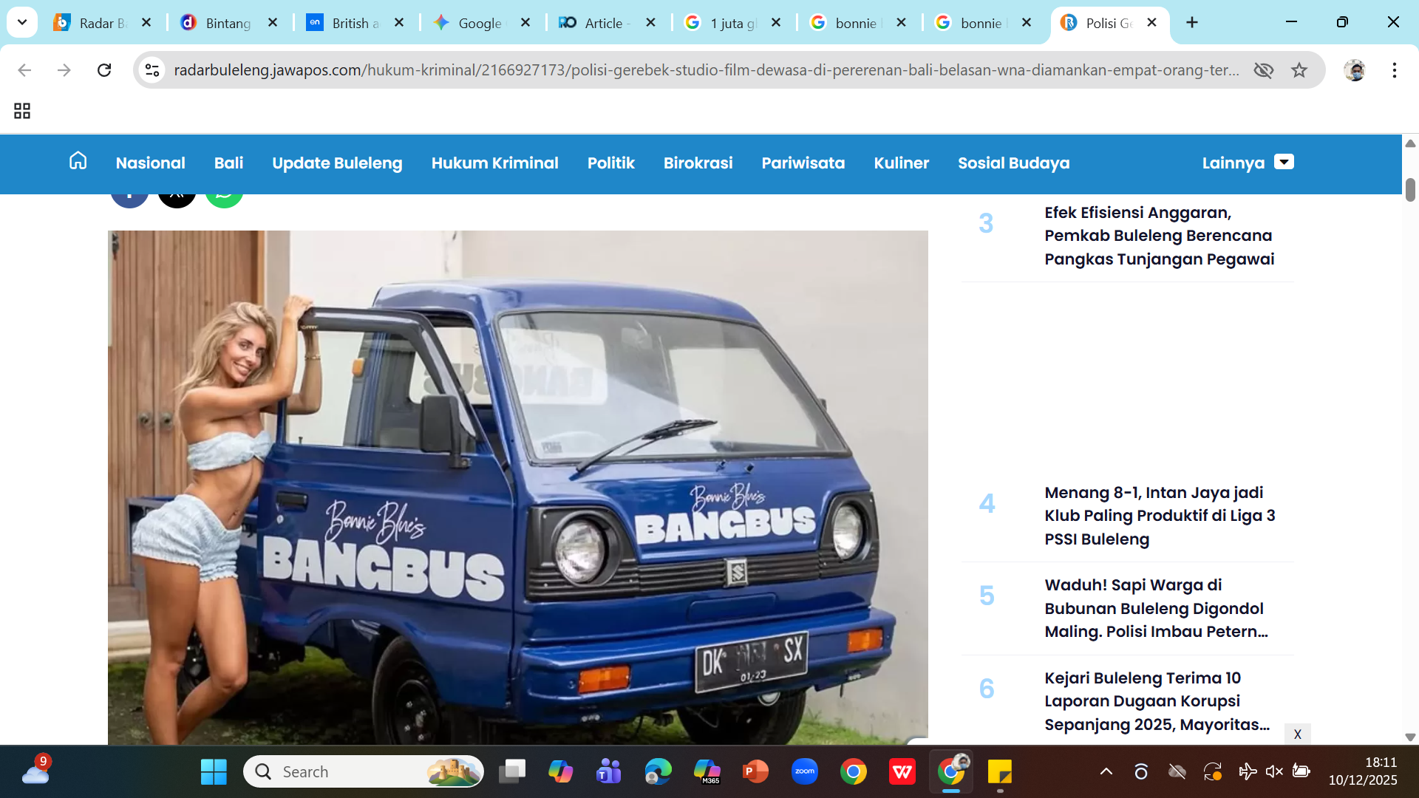Image resolution: width=1419 pixels, height=798 pixels.
Task: Open the site home icon
Action: [78, 161]
